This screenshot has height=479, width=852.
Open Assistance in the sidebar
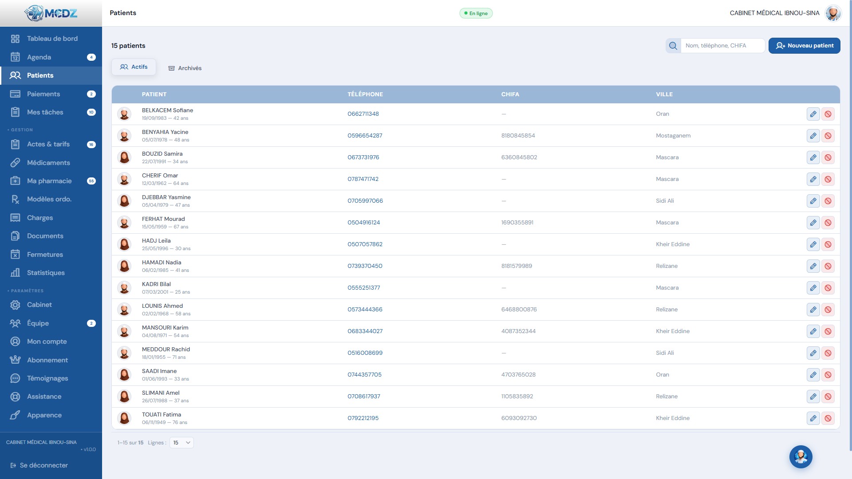click(51, 397)
